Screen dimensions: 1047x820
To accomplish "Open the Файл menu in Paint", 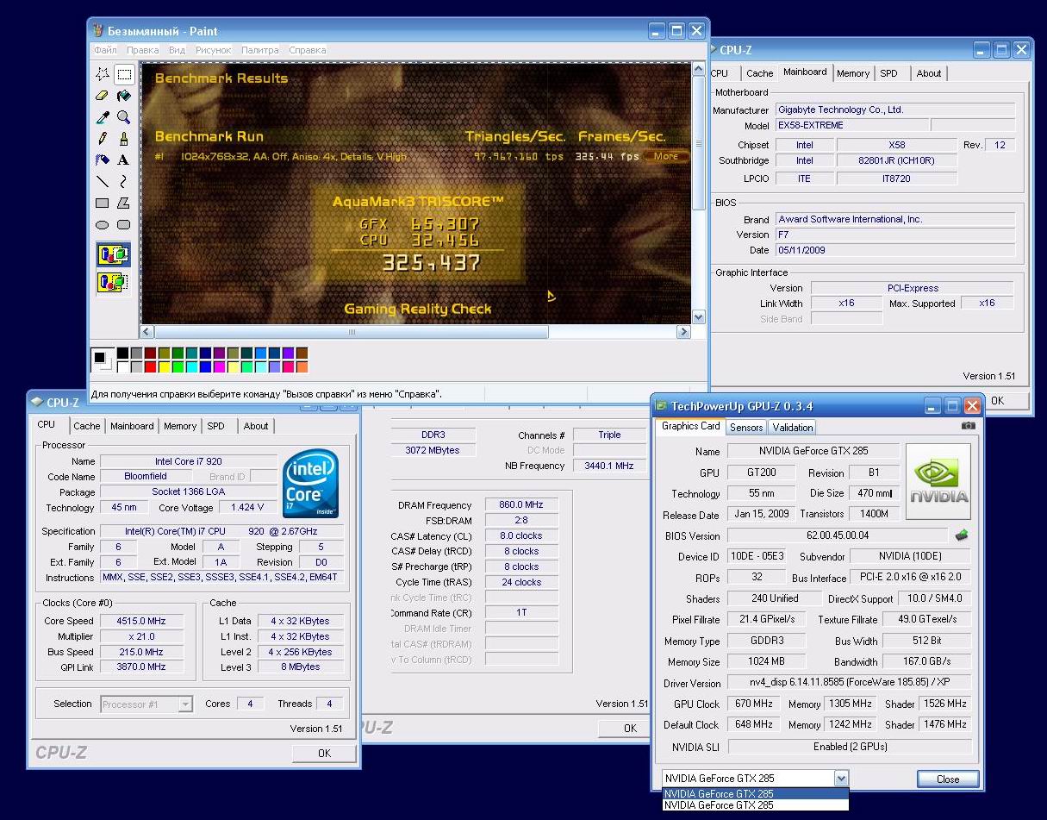I will (105, 50).
